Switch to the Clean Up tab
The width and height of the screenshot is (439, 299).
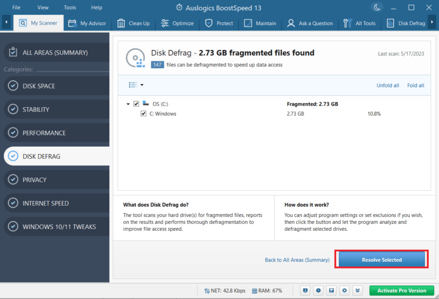pos(133,23)
